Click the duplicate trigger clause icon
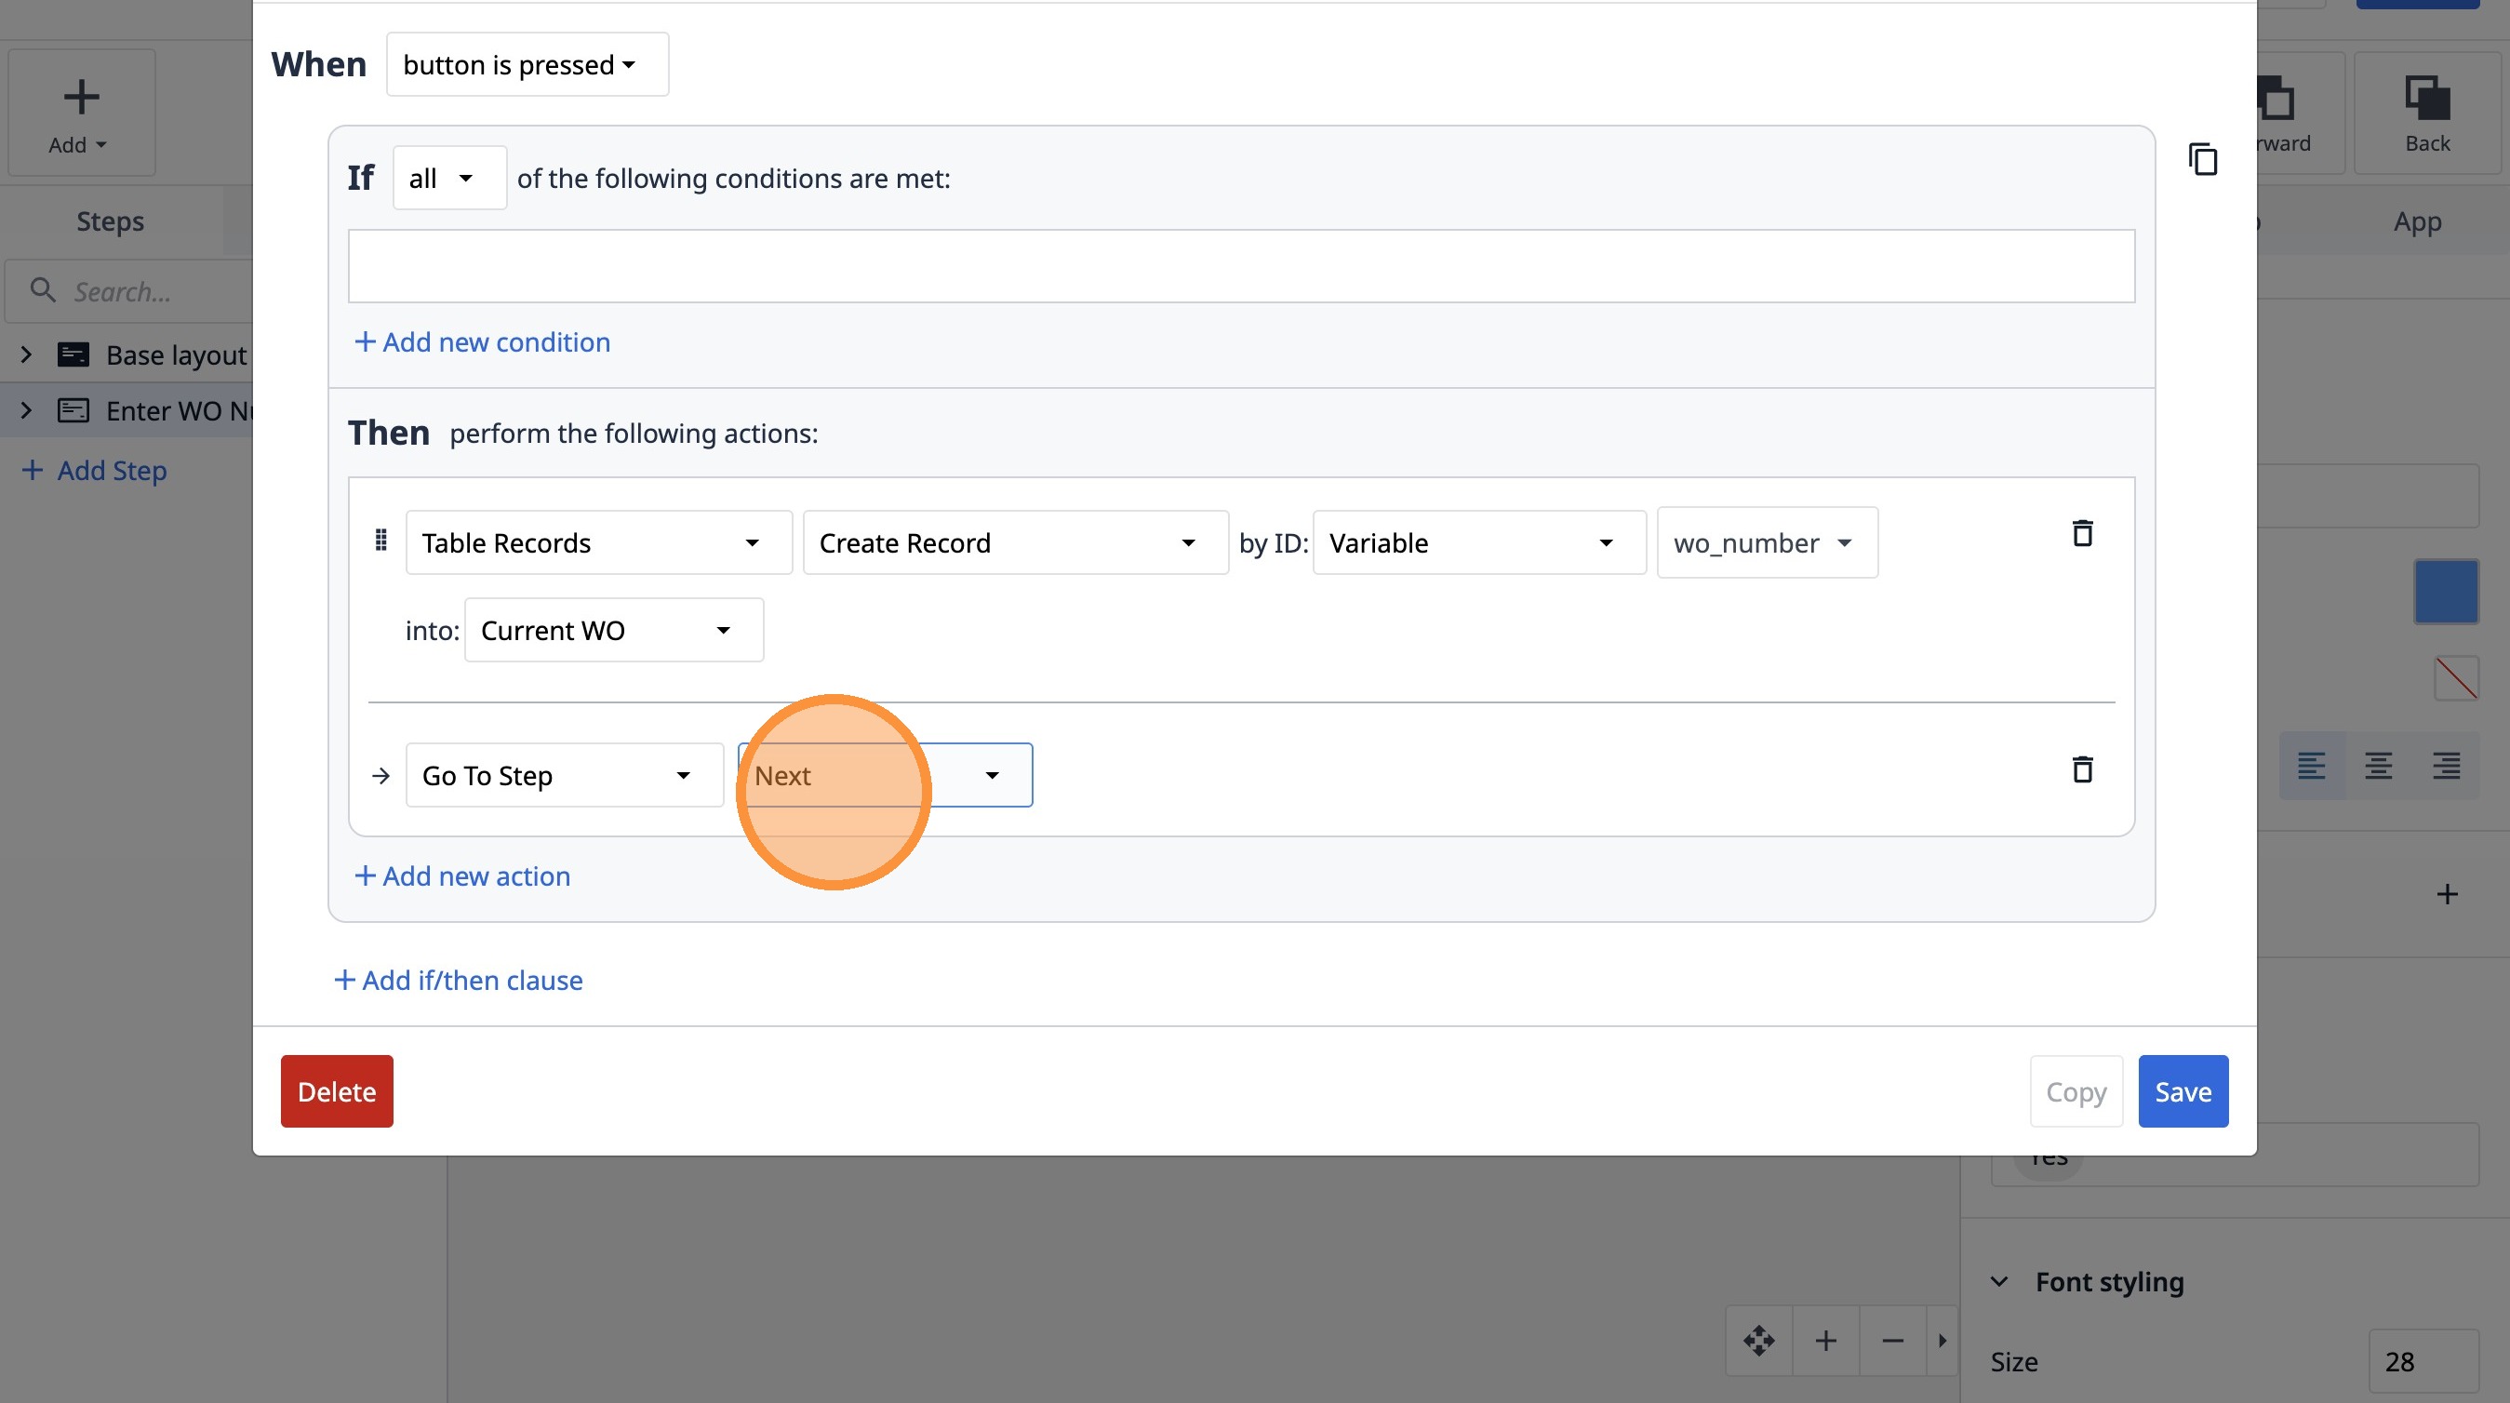 pyautogui.click(x=2202, y=159)
